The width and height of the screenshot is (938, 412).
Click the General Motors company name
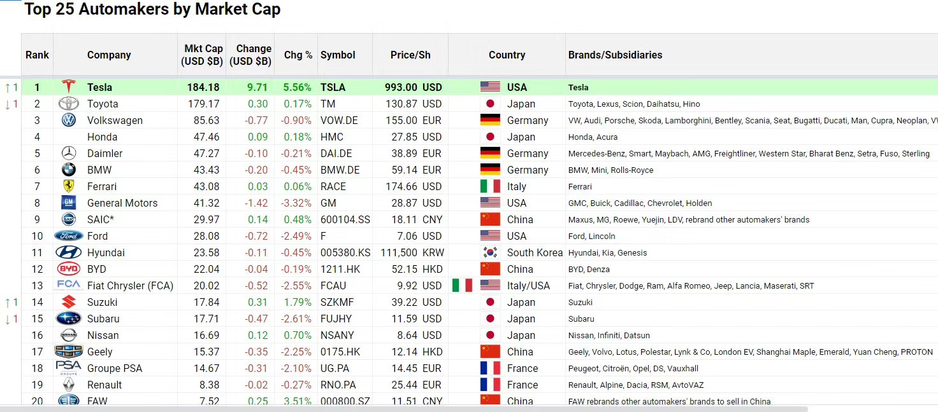(122, 203)
